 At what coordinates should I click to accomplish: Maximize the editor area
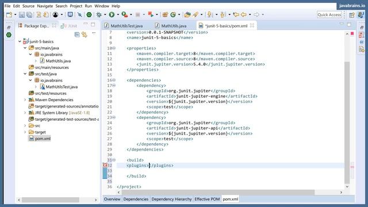tap(349, 25)
